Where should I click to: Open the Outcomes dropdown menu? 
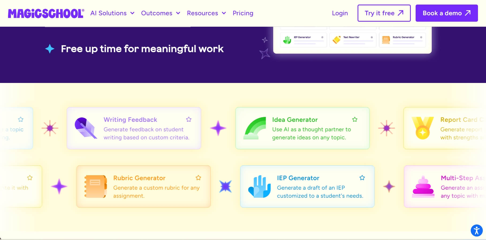coord(161,13)
